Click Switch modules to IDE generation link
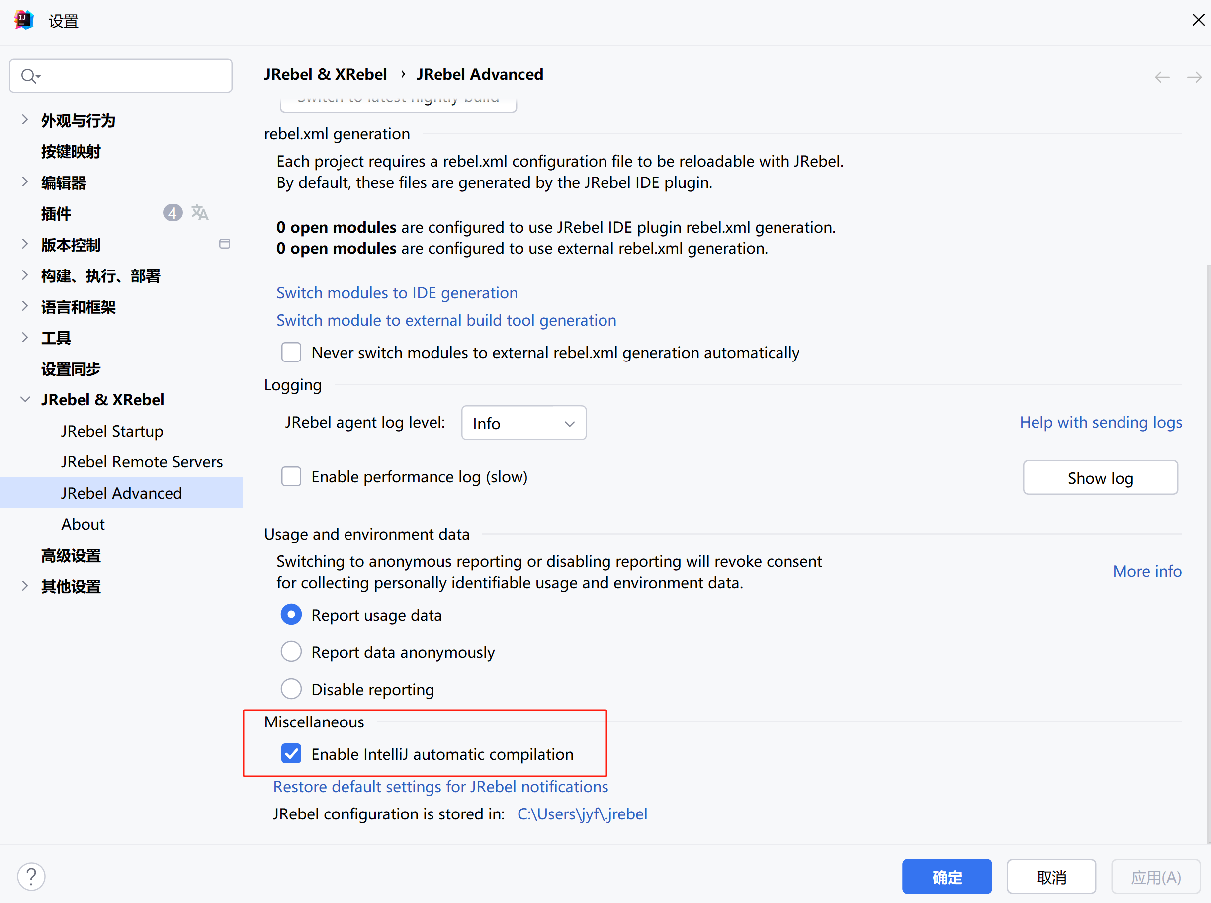Screen dimensions: 1211x903 coord(397,293)
